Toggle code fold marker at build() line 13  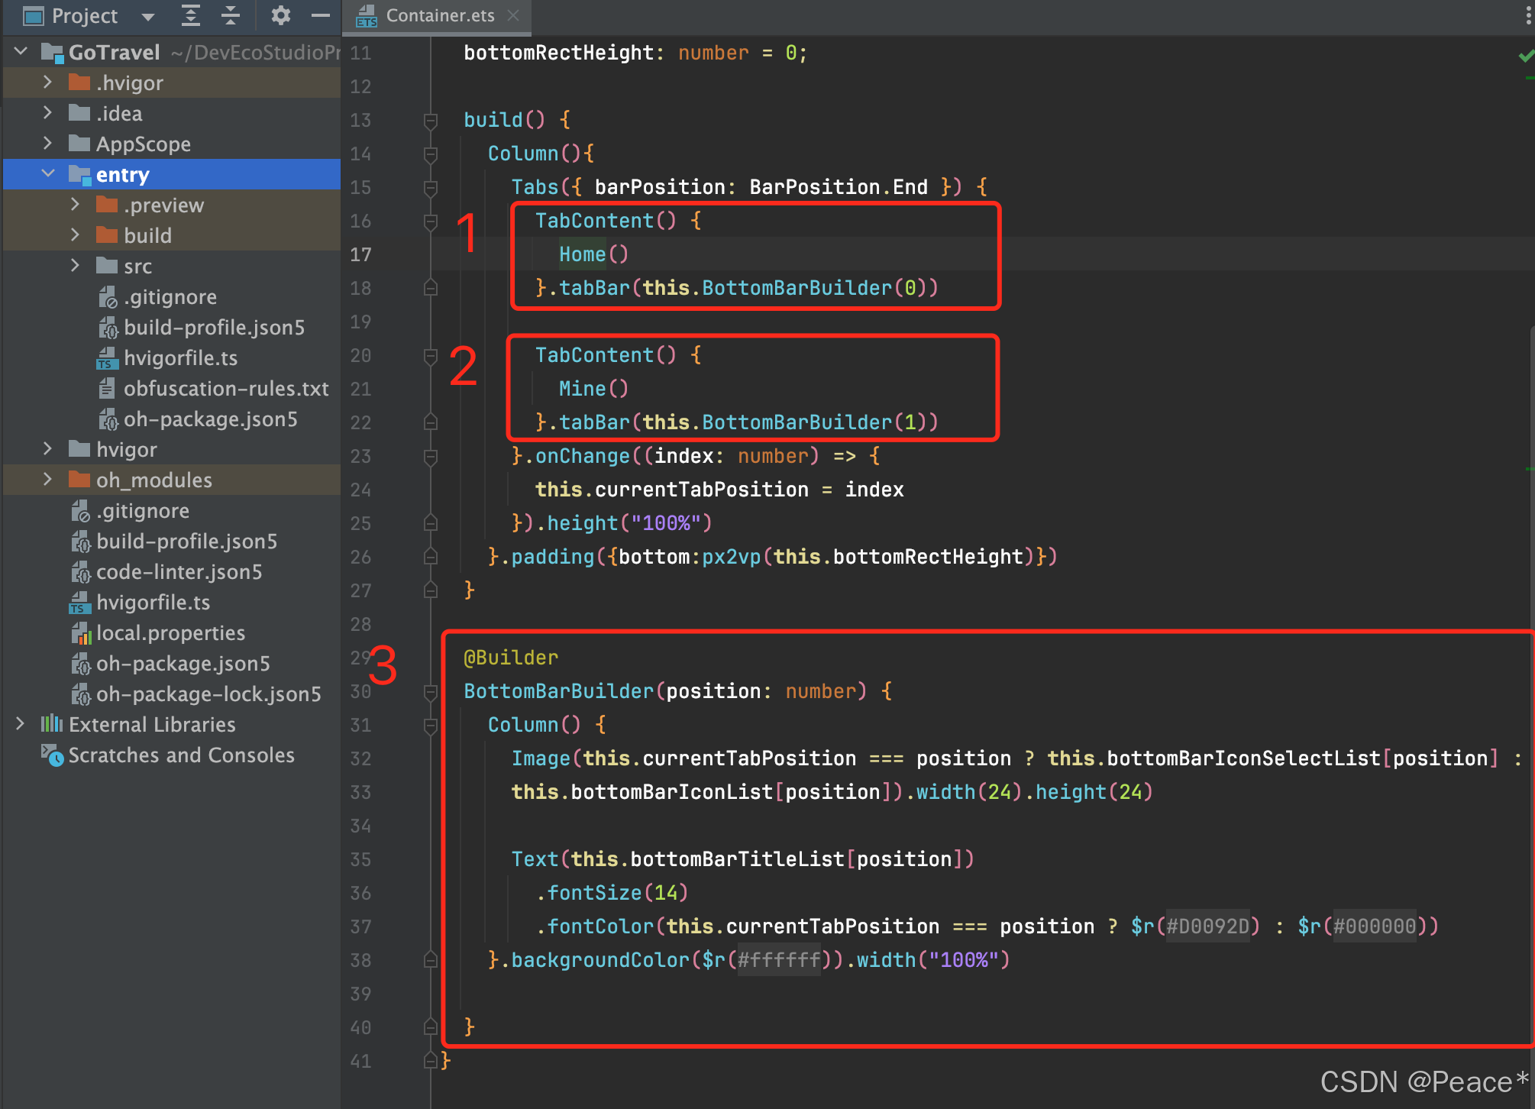point(431,121)
